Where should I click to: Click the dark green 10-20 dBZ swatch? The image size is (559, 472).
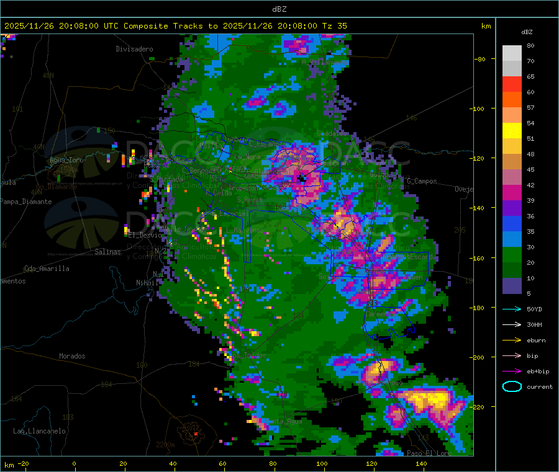point(512,270)
